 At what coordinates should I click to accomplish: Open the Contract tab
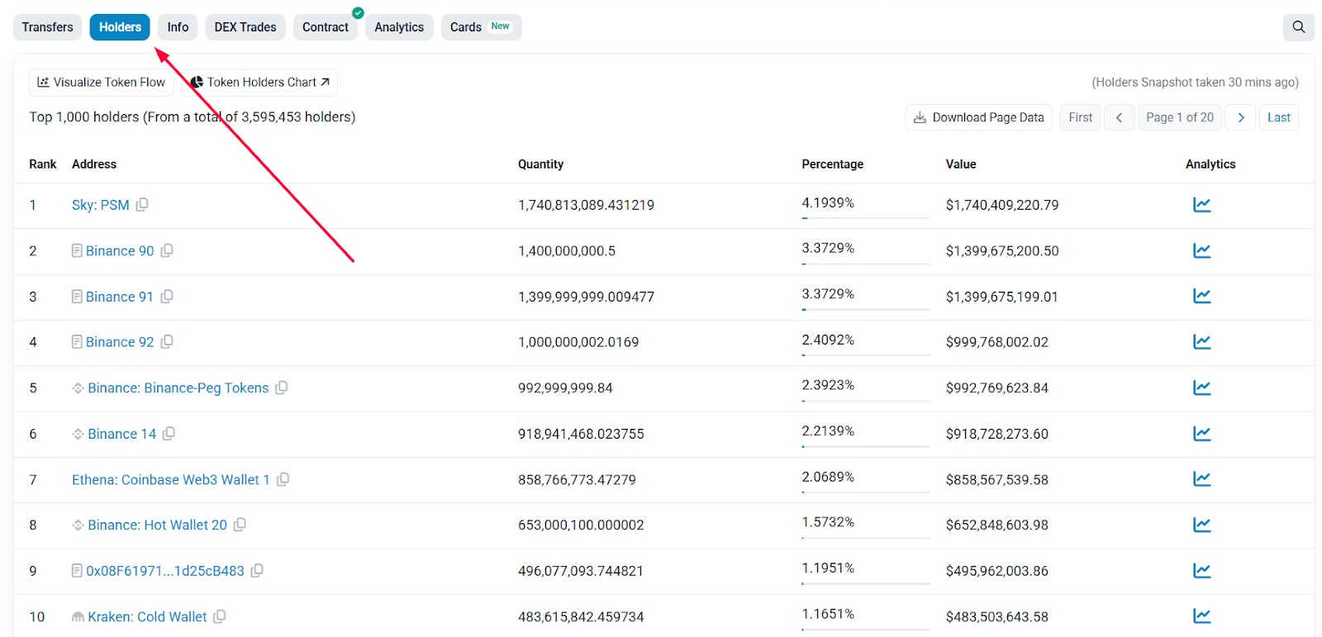click(x=326, y=27)
